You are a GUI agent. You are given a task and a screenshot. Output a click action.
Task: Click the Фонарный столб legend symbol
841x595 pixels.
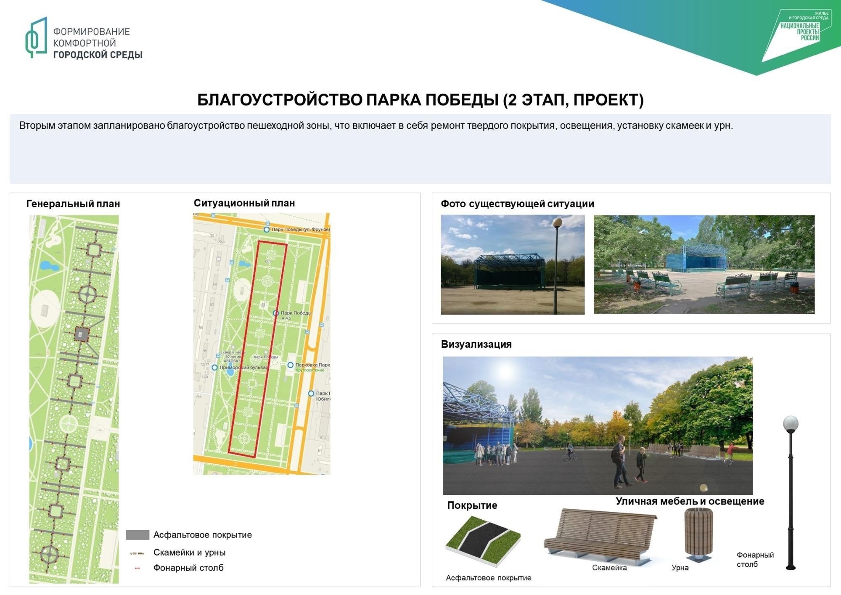137,568
